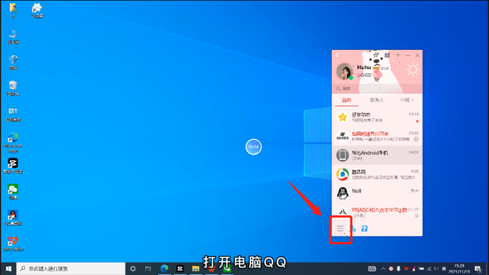This screenshot has width=489, height=275.
Task: Open the QQ main menu hamburger icon
Action: tap(340, 229)
